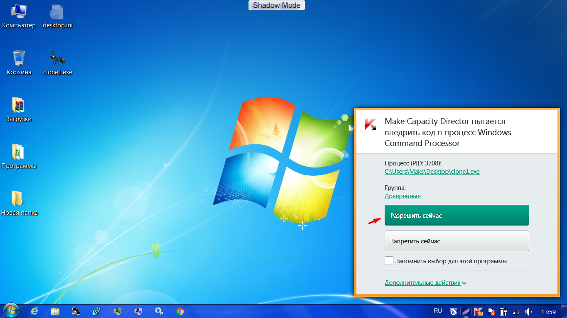567x318 pixels.
Task: Click the 'Доверенные' group link
Action: 403,196
